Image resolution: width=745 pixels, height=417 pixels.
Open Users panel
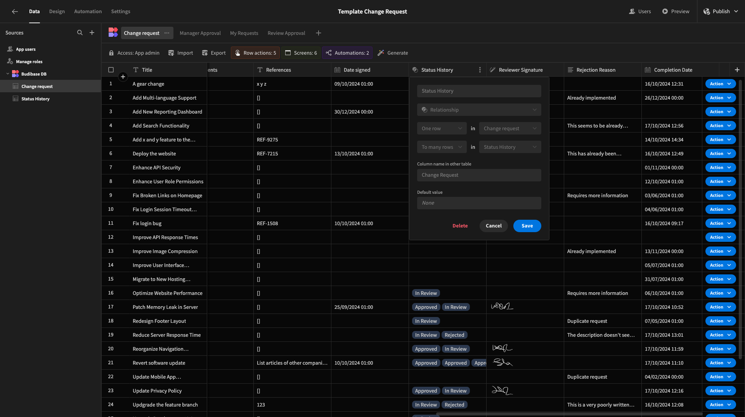point(640,11)
